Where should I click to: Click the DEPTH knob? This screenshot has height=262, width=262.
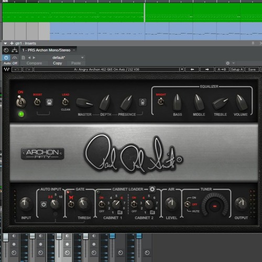[105, 103]
